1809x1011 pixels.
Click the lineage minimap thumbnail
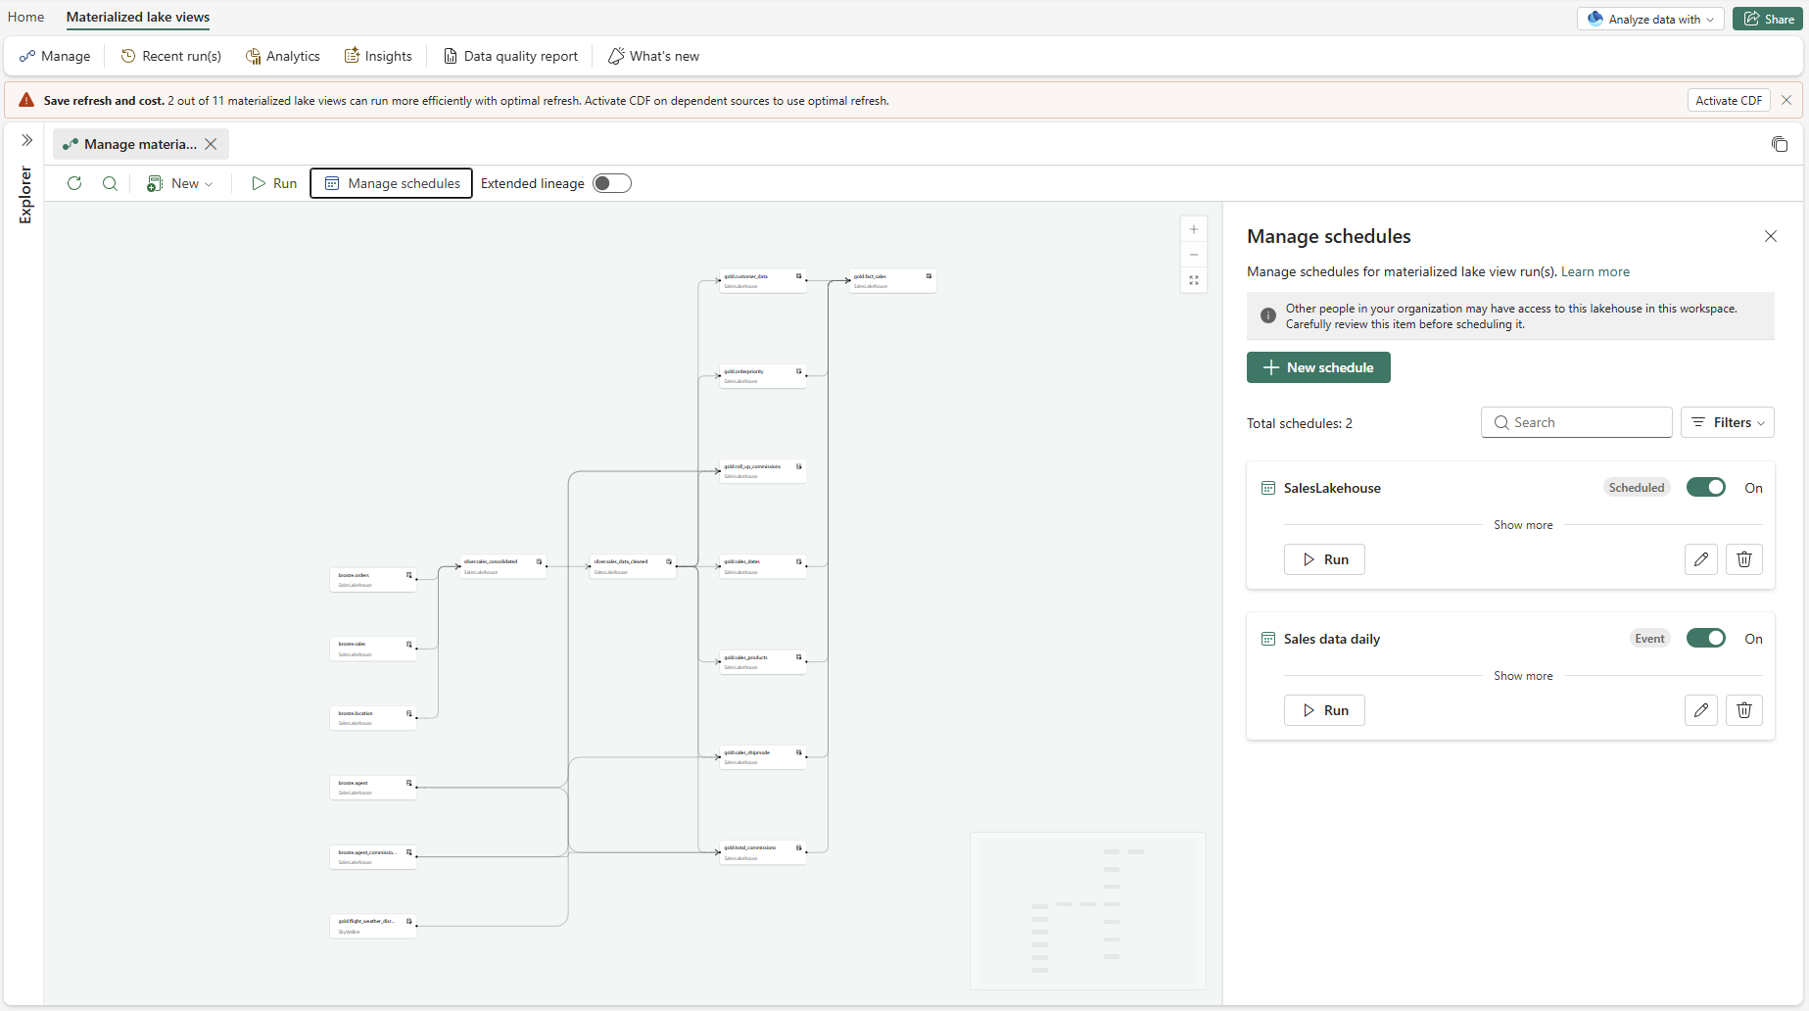(1088, 911)
